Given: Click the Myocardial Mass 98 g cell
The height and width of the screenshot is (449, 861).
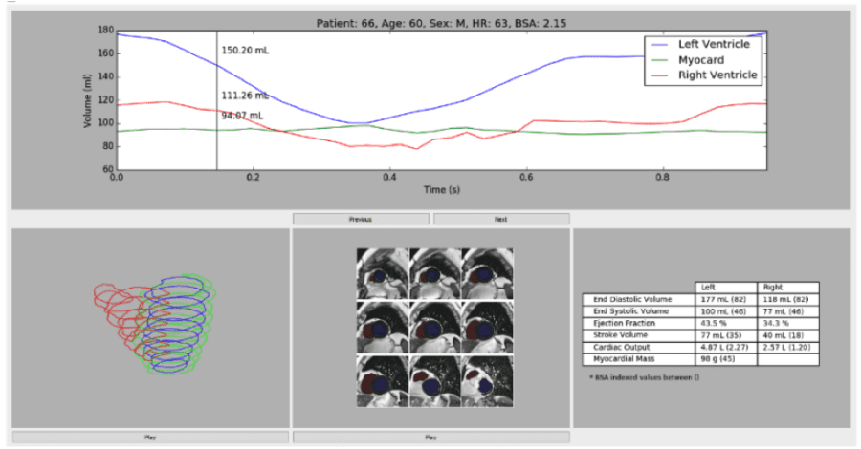Looking at the screenshot, I should point(726,359).
